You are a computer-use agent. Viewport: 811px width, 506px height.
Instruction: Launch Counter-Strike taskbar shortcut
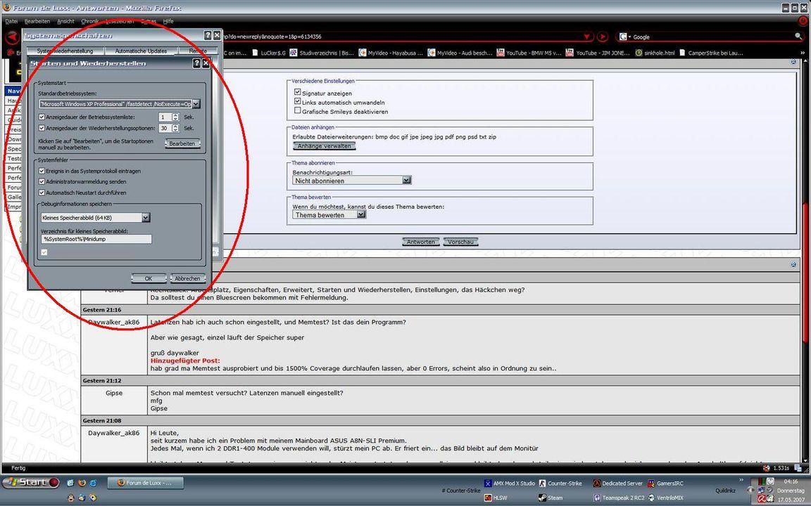pyautogui.click(x=560, y=484)
